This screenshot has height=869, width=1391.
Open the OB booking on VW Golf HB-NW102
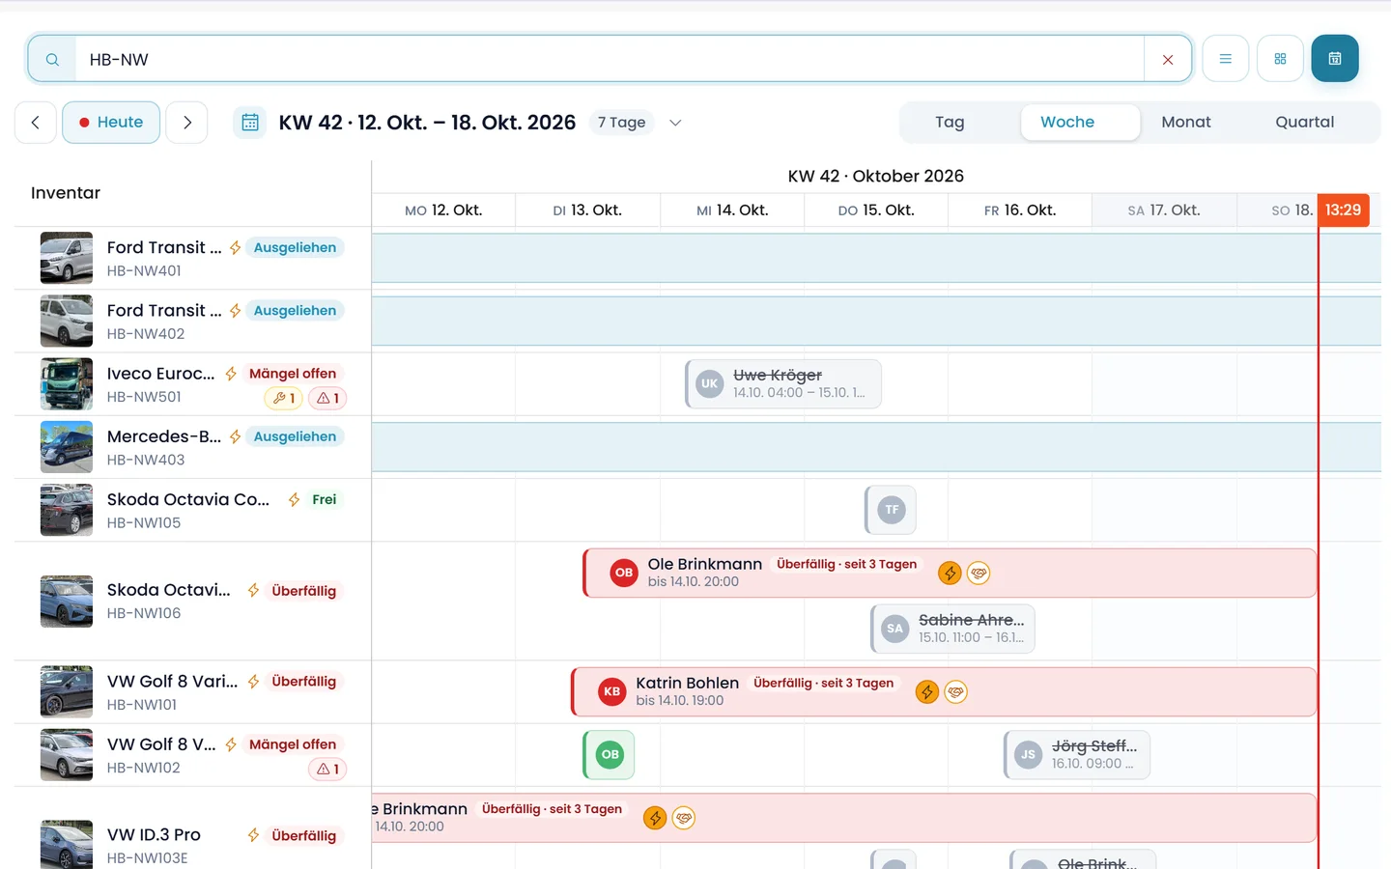[x=609, y=755]
